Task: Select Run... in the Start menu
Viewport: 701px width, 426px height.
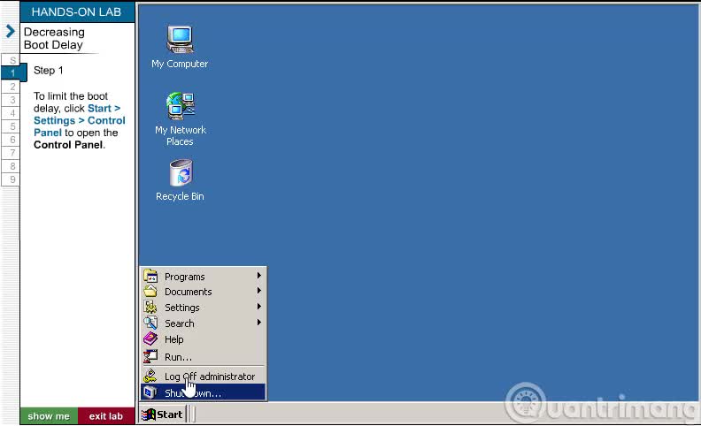Action: [204, 356]
